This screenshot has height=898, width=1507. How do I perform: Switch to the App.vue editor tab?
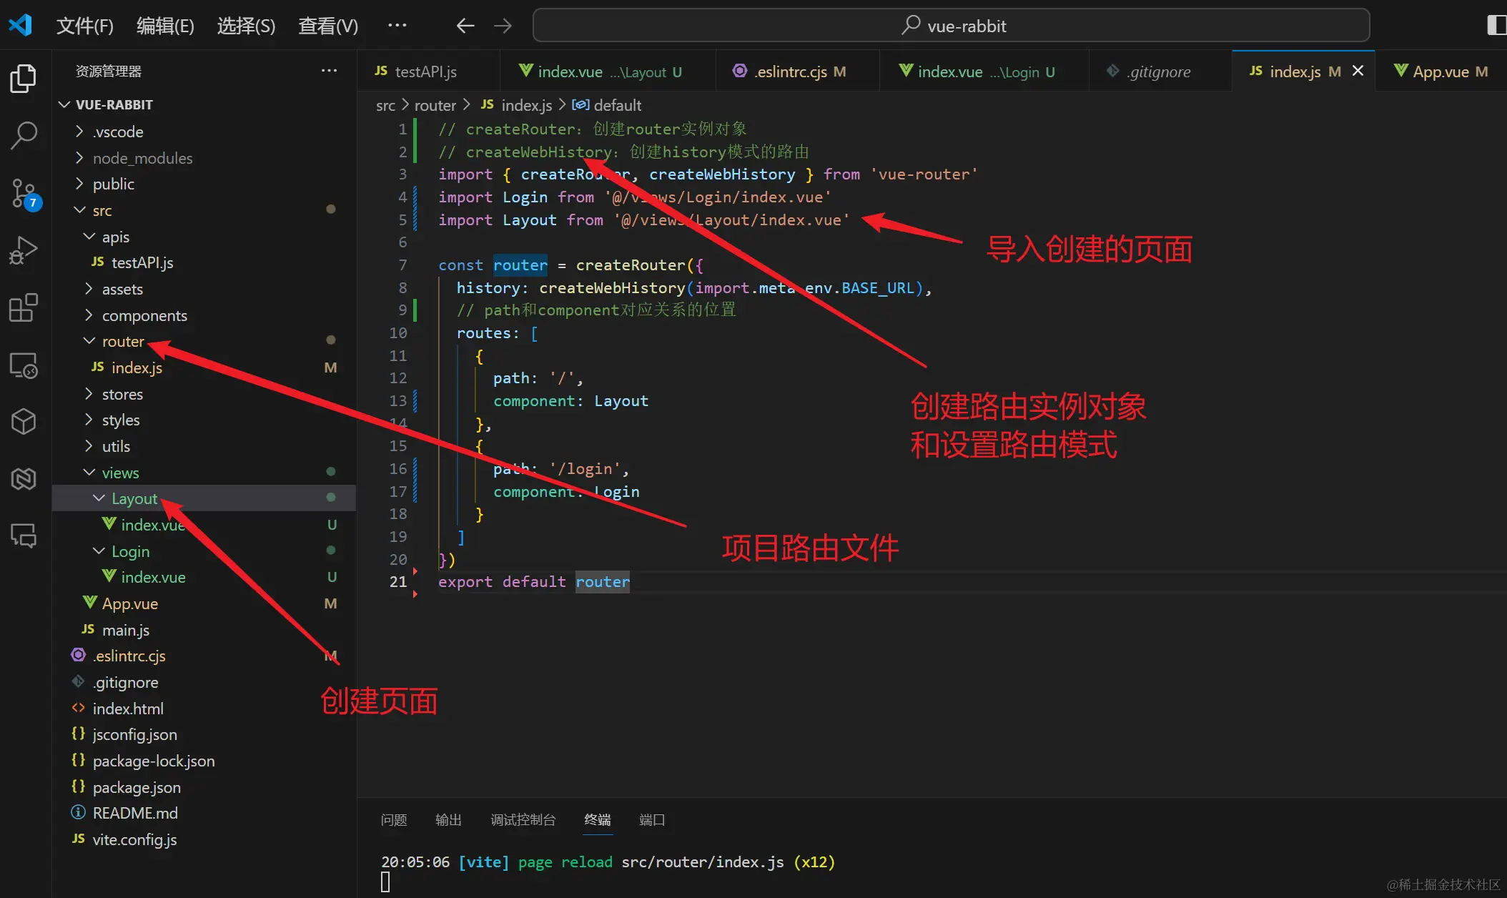(1440, 71)
